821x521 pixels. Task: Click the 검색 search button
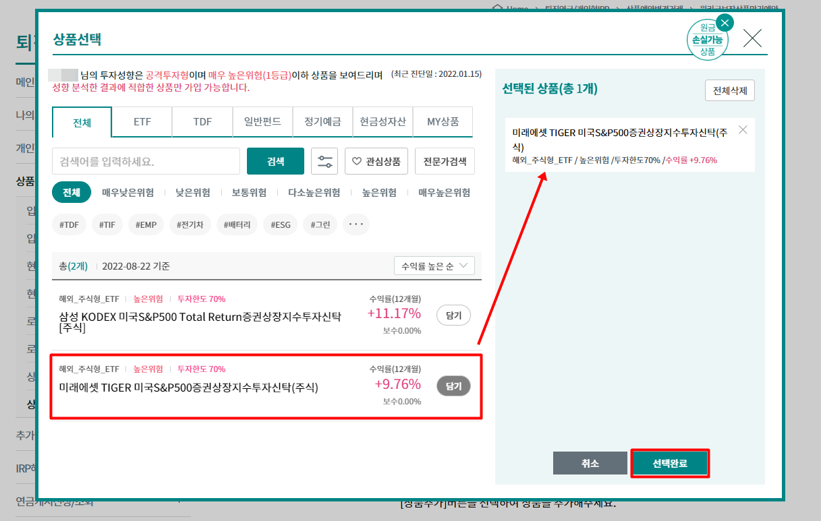point(275,161)
